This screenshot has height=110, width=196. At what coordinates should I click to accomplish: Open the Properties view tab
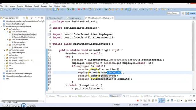(62, 96)
